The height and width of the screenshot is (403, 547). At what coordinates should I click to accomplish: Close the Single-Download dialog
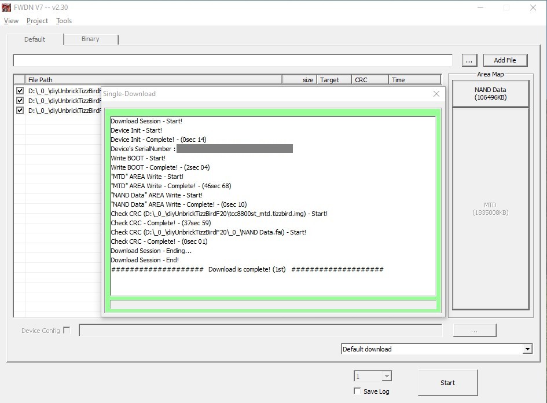[436, 94]
